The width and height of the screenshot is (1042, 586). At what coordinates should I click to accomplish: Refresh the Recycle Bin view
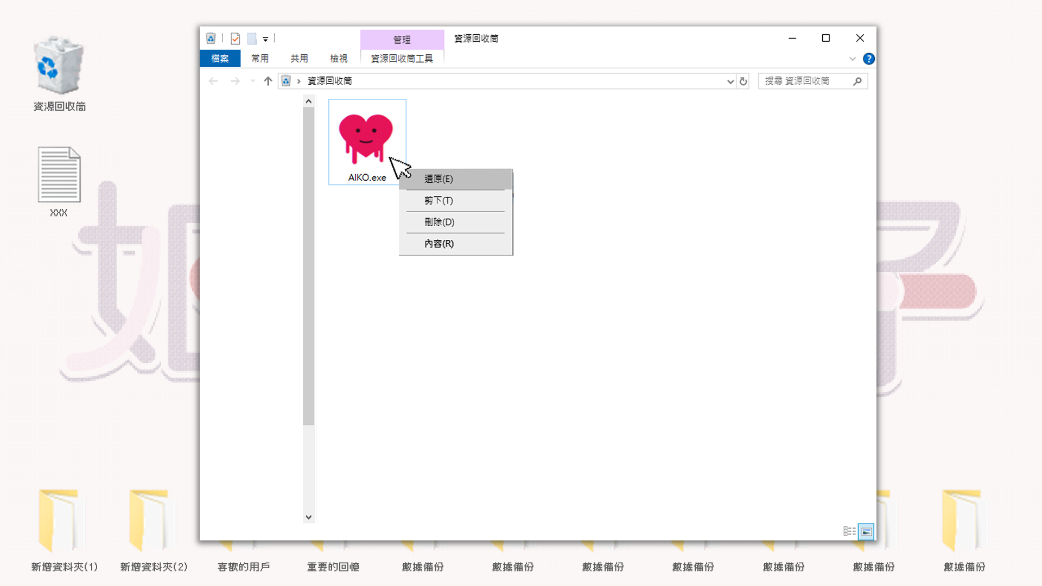[x=744, y=81]
